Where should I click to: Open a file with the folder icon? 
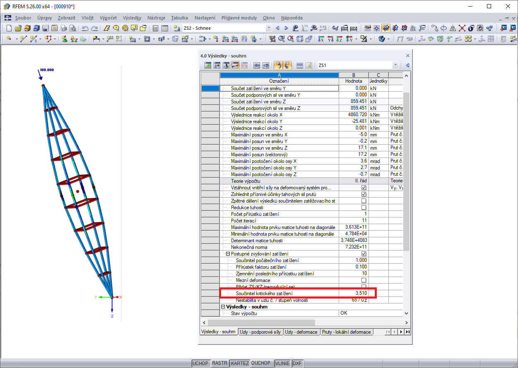pyautogui.click(x=18, y=28)
